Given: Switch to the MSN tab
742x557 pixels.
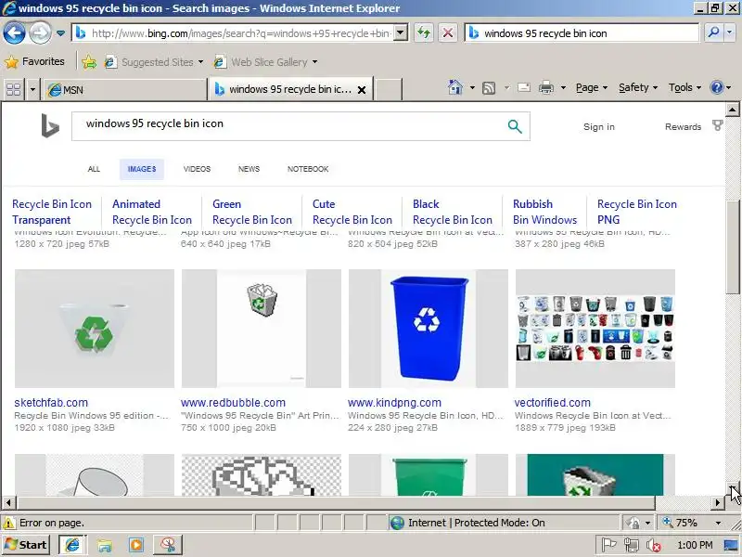Looking at the screenshot, I should tap(125, 89).
